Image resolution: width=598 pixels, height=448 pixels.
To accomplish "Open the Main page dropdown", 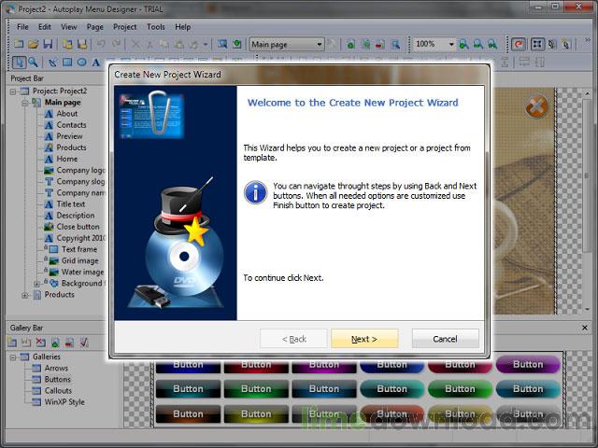I will (x=319, y=44).
